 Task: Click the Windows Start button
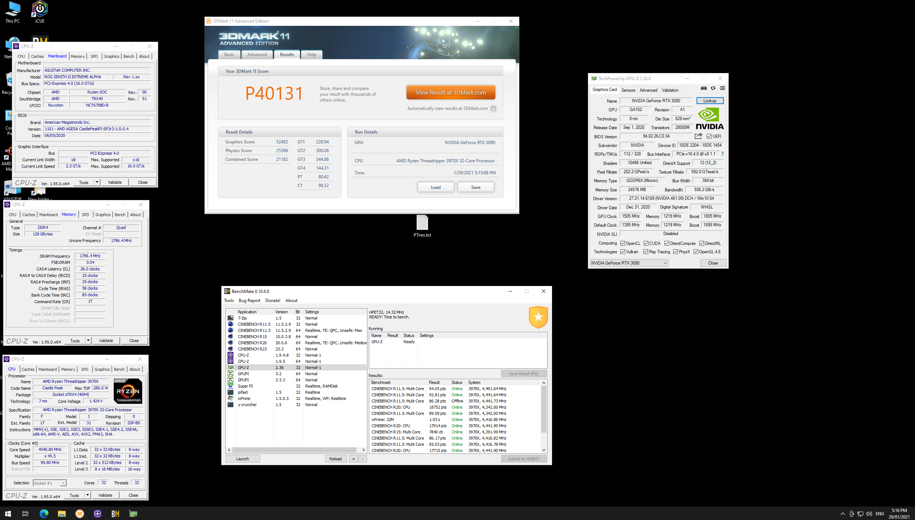pos(8,513)
